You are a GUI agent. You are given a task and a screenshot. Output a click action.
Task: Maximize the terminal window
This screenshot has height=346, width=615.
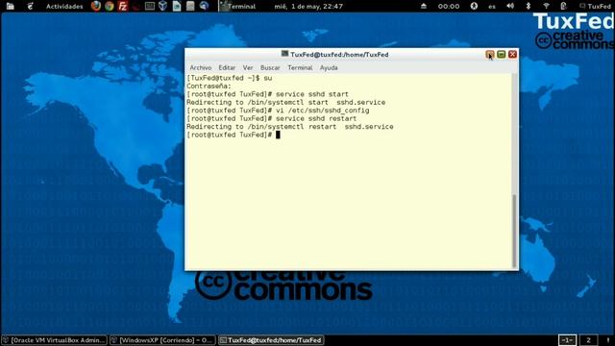tap(502, 54)
